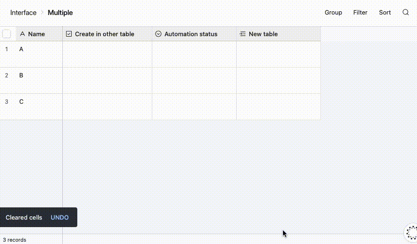
Task: Click row number 3
Action: click(7, 101)
